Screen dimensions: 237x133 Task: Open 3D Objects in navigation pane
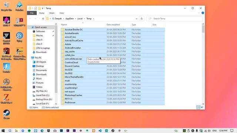tap(41, 62)
